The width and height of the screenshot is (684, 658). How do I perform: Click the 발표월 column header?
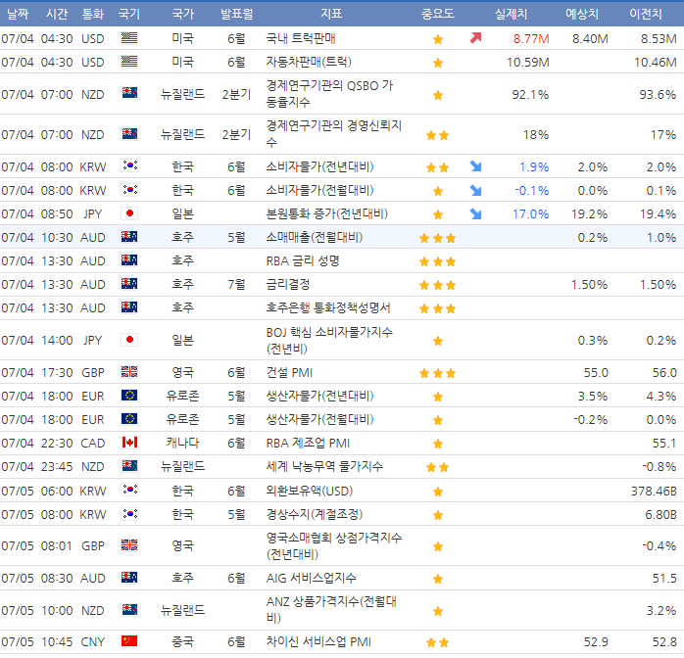pyautogui.click(x=236, y=14)
